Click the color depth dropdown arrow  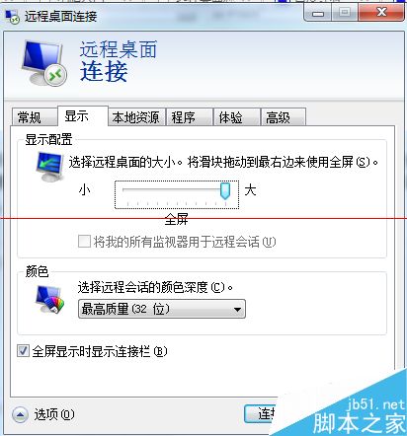(237, 310)
